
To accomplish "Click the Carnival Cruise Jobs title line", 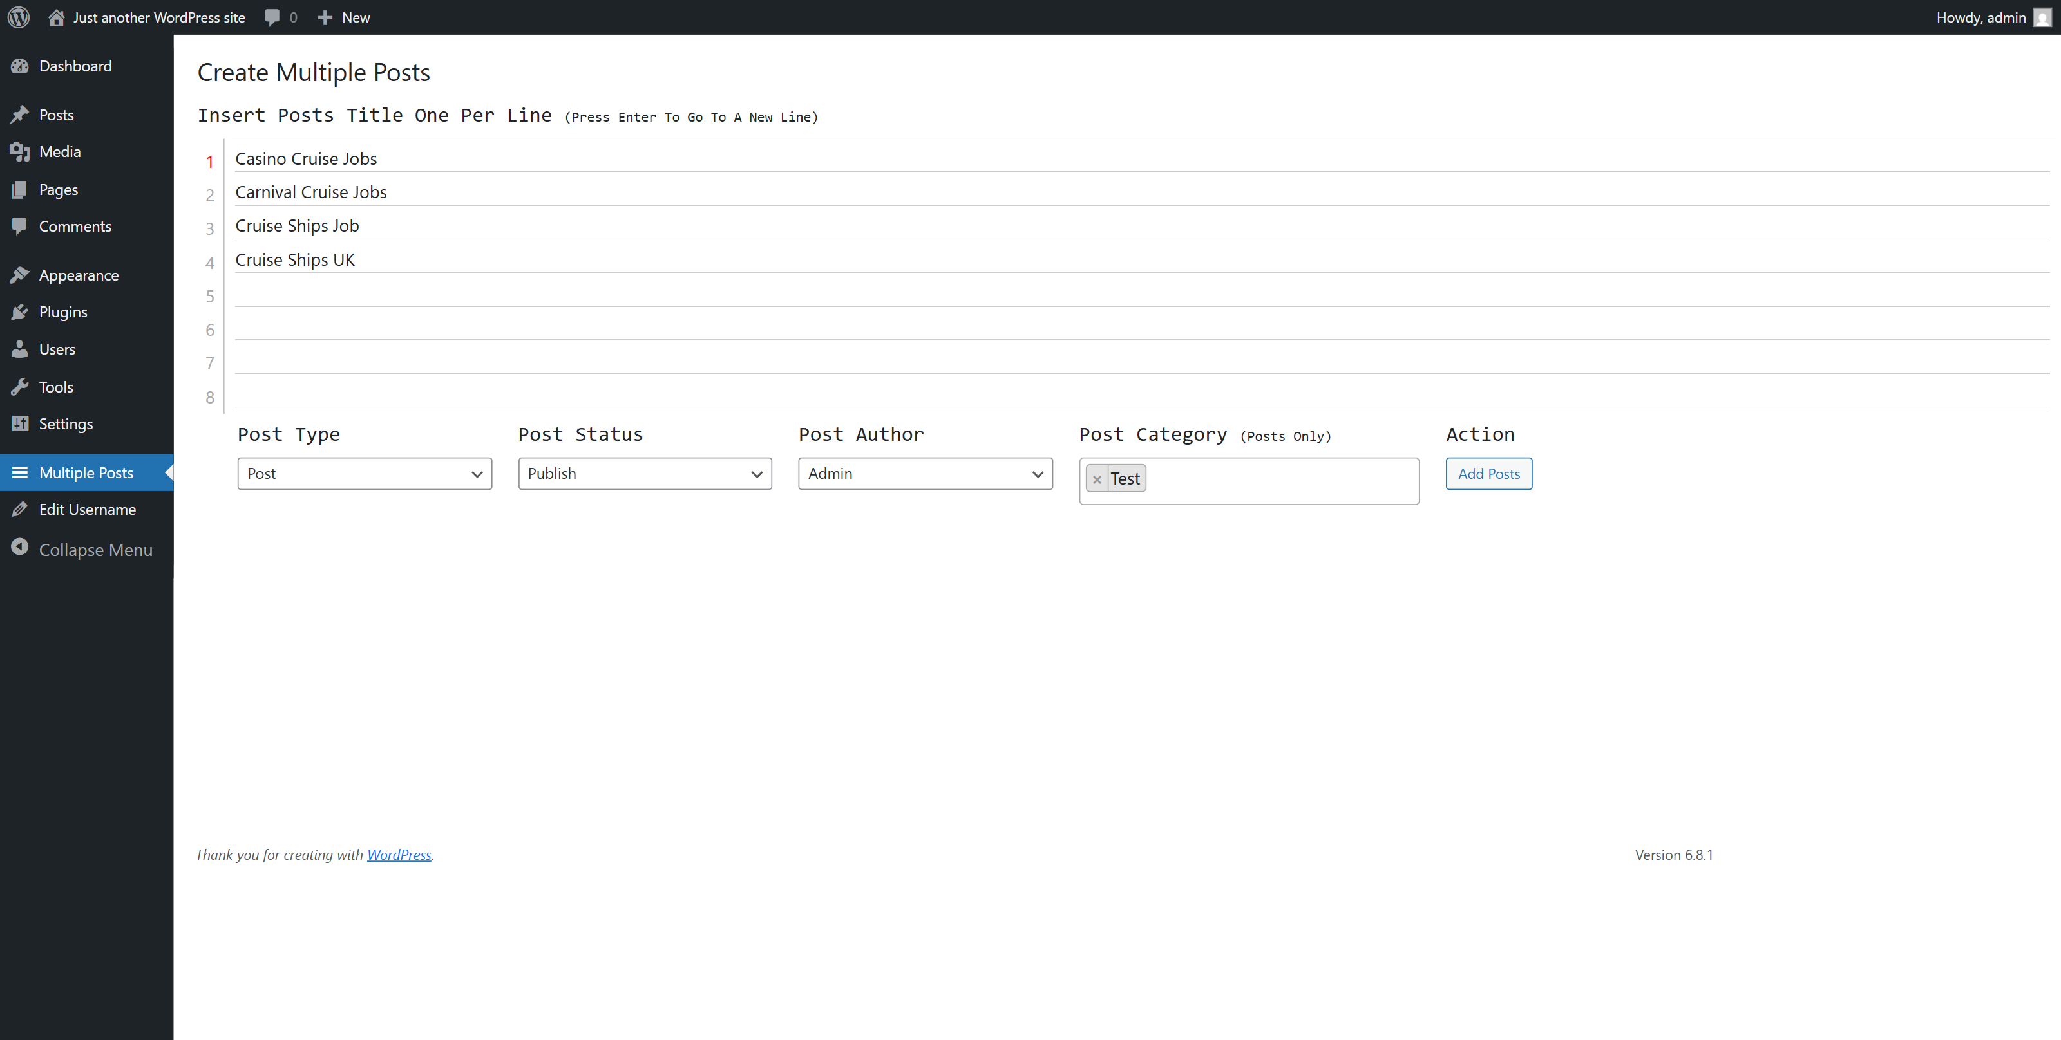I will point(311,192).
